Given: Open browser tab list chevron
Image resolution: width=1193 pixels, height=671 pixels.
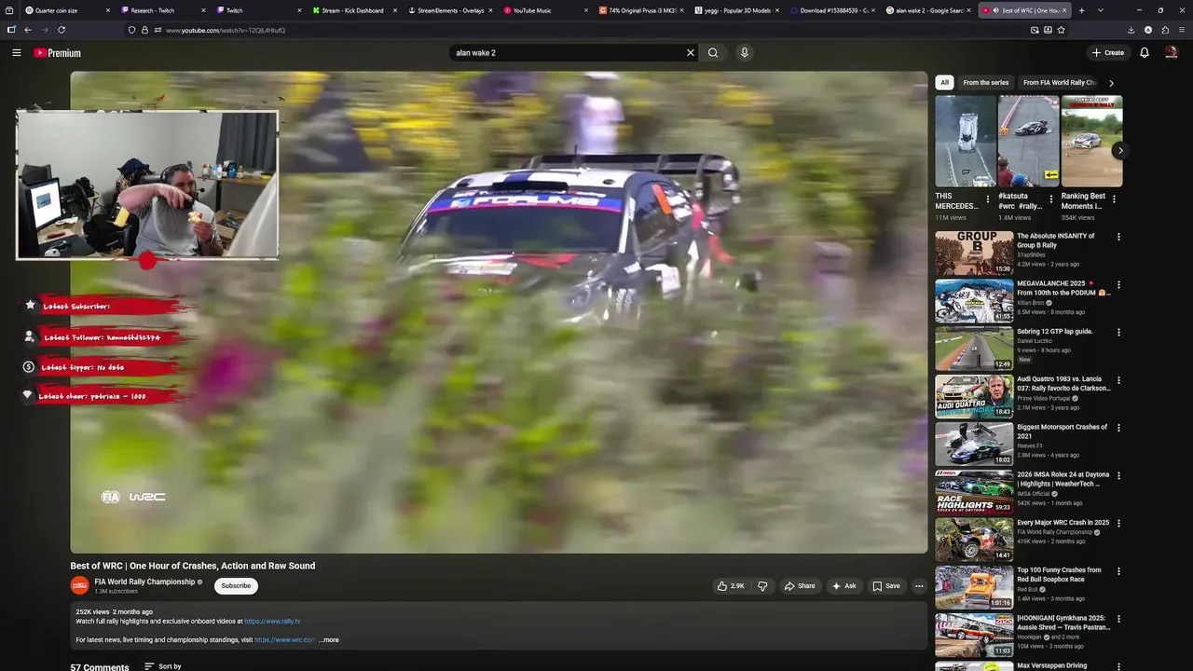Looking at the screenshot, I should click(x=1101, y=10).
